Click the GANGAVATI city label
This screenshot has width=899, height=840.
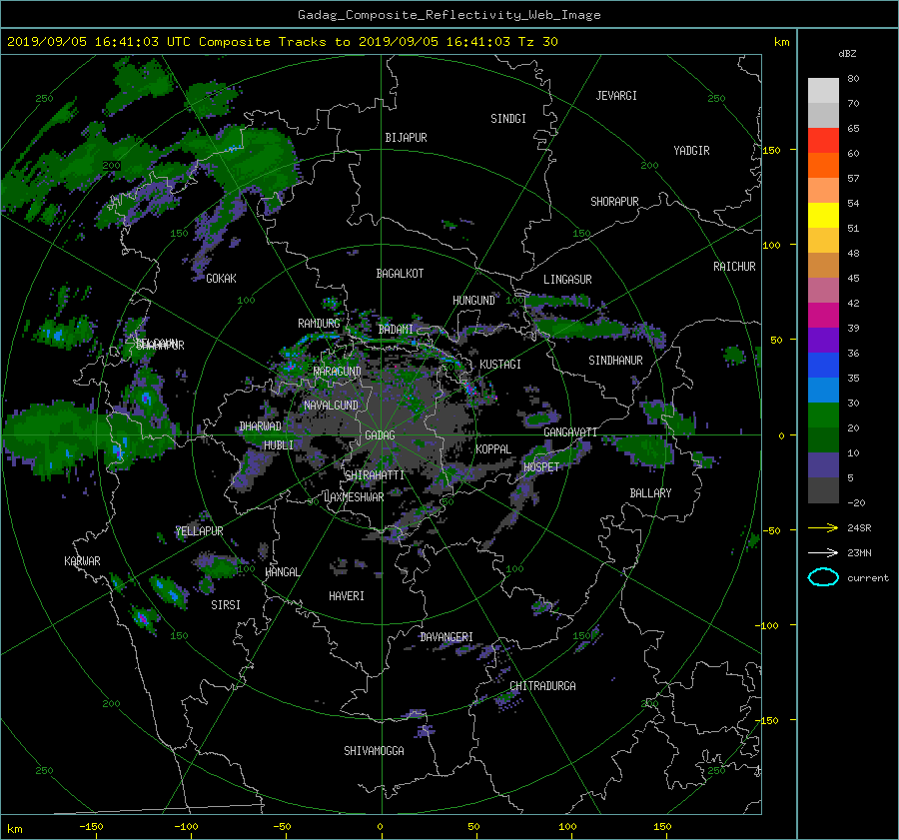click(570, 431)
